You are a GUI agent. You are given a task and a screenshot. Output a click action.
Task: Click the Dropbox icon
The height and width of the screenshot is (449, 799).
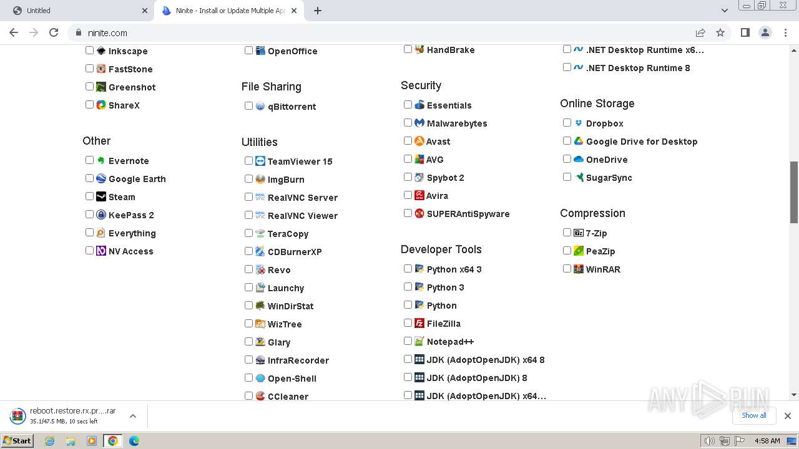point(579,123)
